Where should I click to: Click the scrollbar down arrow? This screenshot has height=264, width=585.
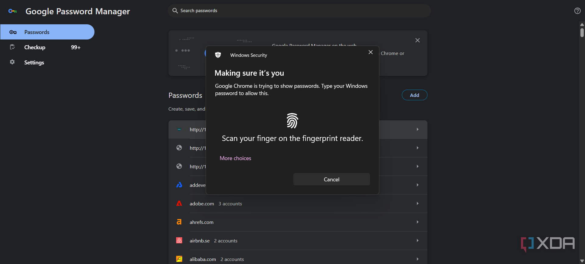coord(582,261)
